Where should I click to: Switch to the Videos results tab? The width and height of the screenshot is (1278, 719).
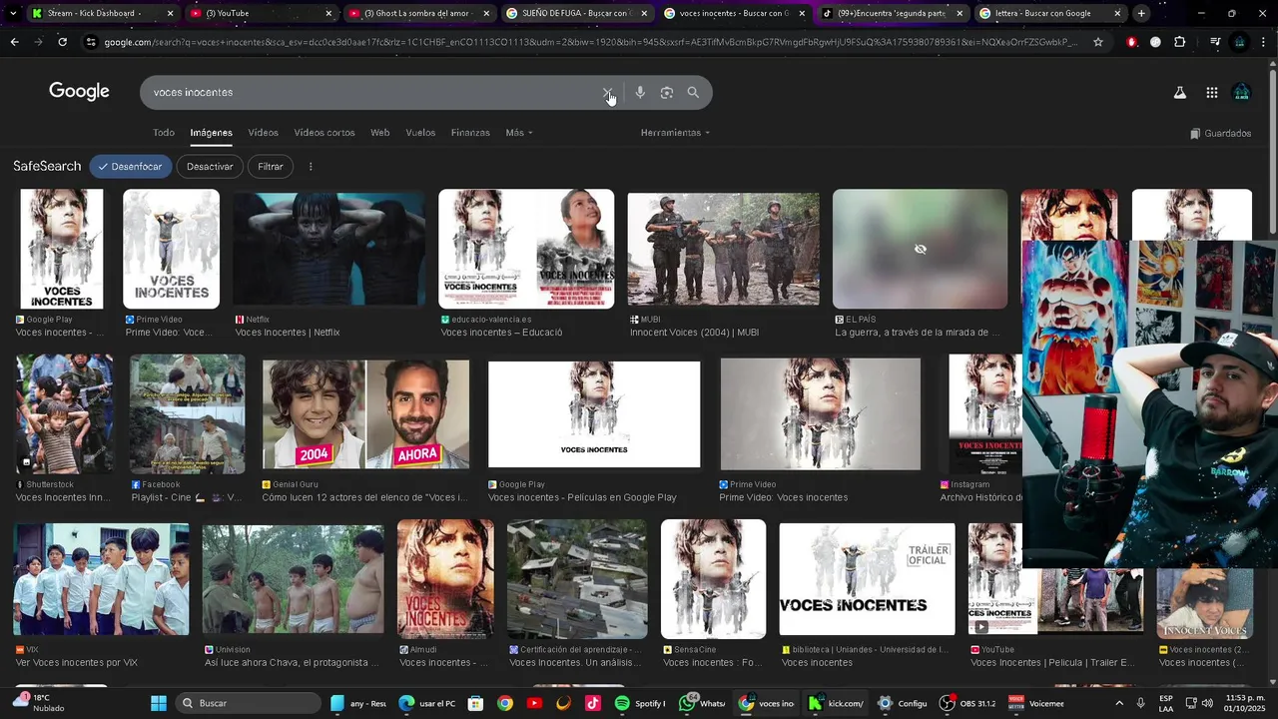264,133
